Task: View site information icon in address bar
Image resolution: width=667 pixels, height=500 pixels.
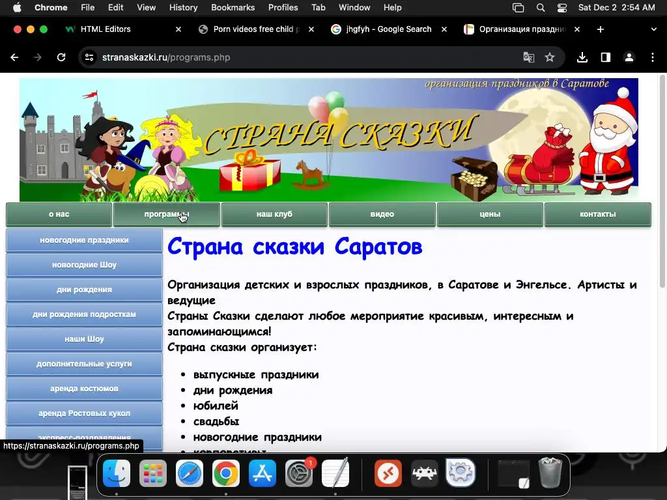Action: point(89,57)
